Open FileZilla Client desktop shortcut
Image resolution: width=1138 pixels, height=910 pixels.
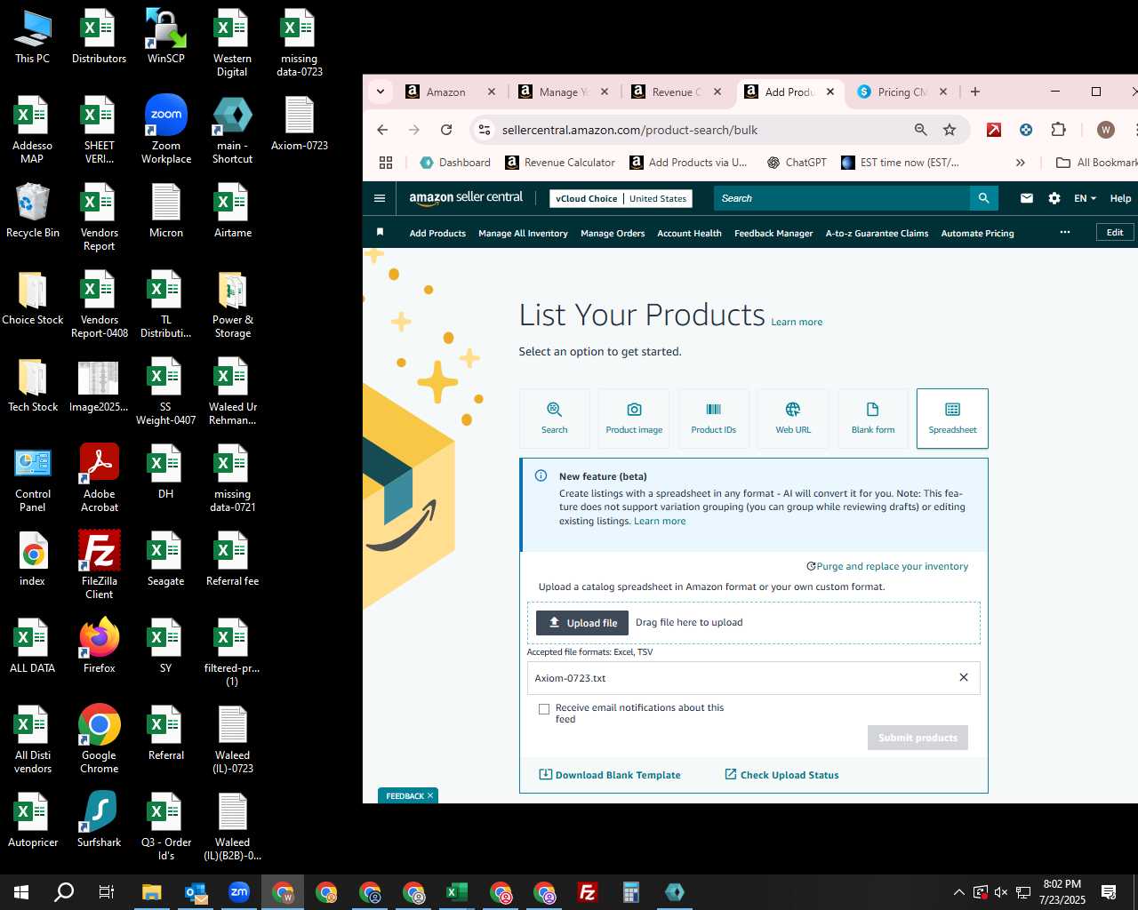100,565
